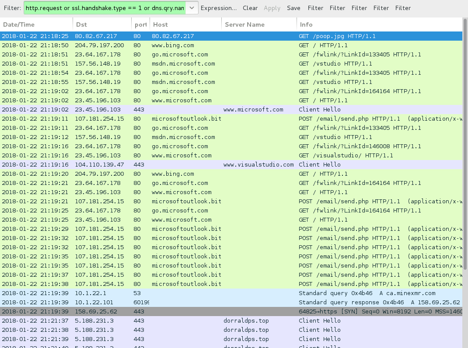
Task: Select the www.microsoft.com row at 21:19:25
Action: 231,219
